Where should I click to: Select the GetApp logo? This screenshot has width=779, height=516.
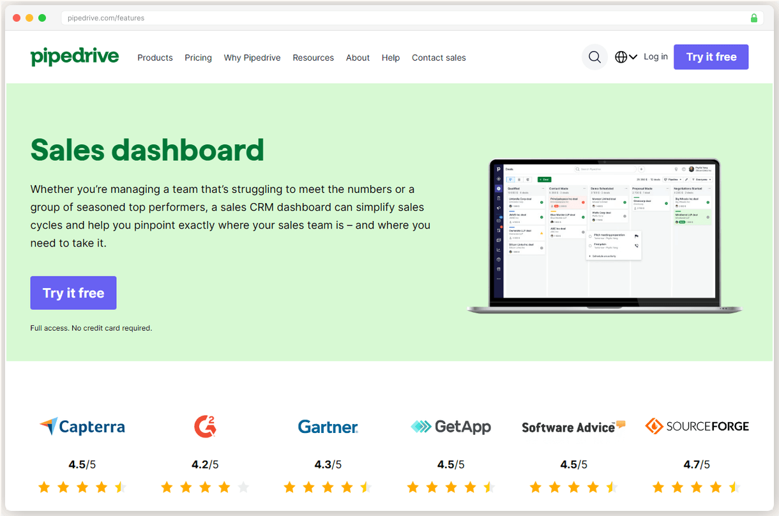point(451,426)
